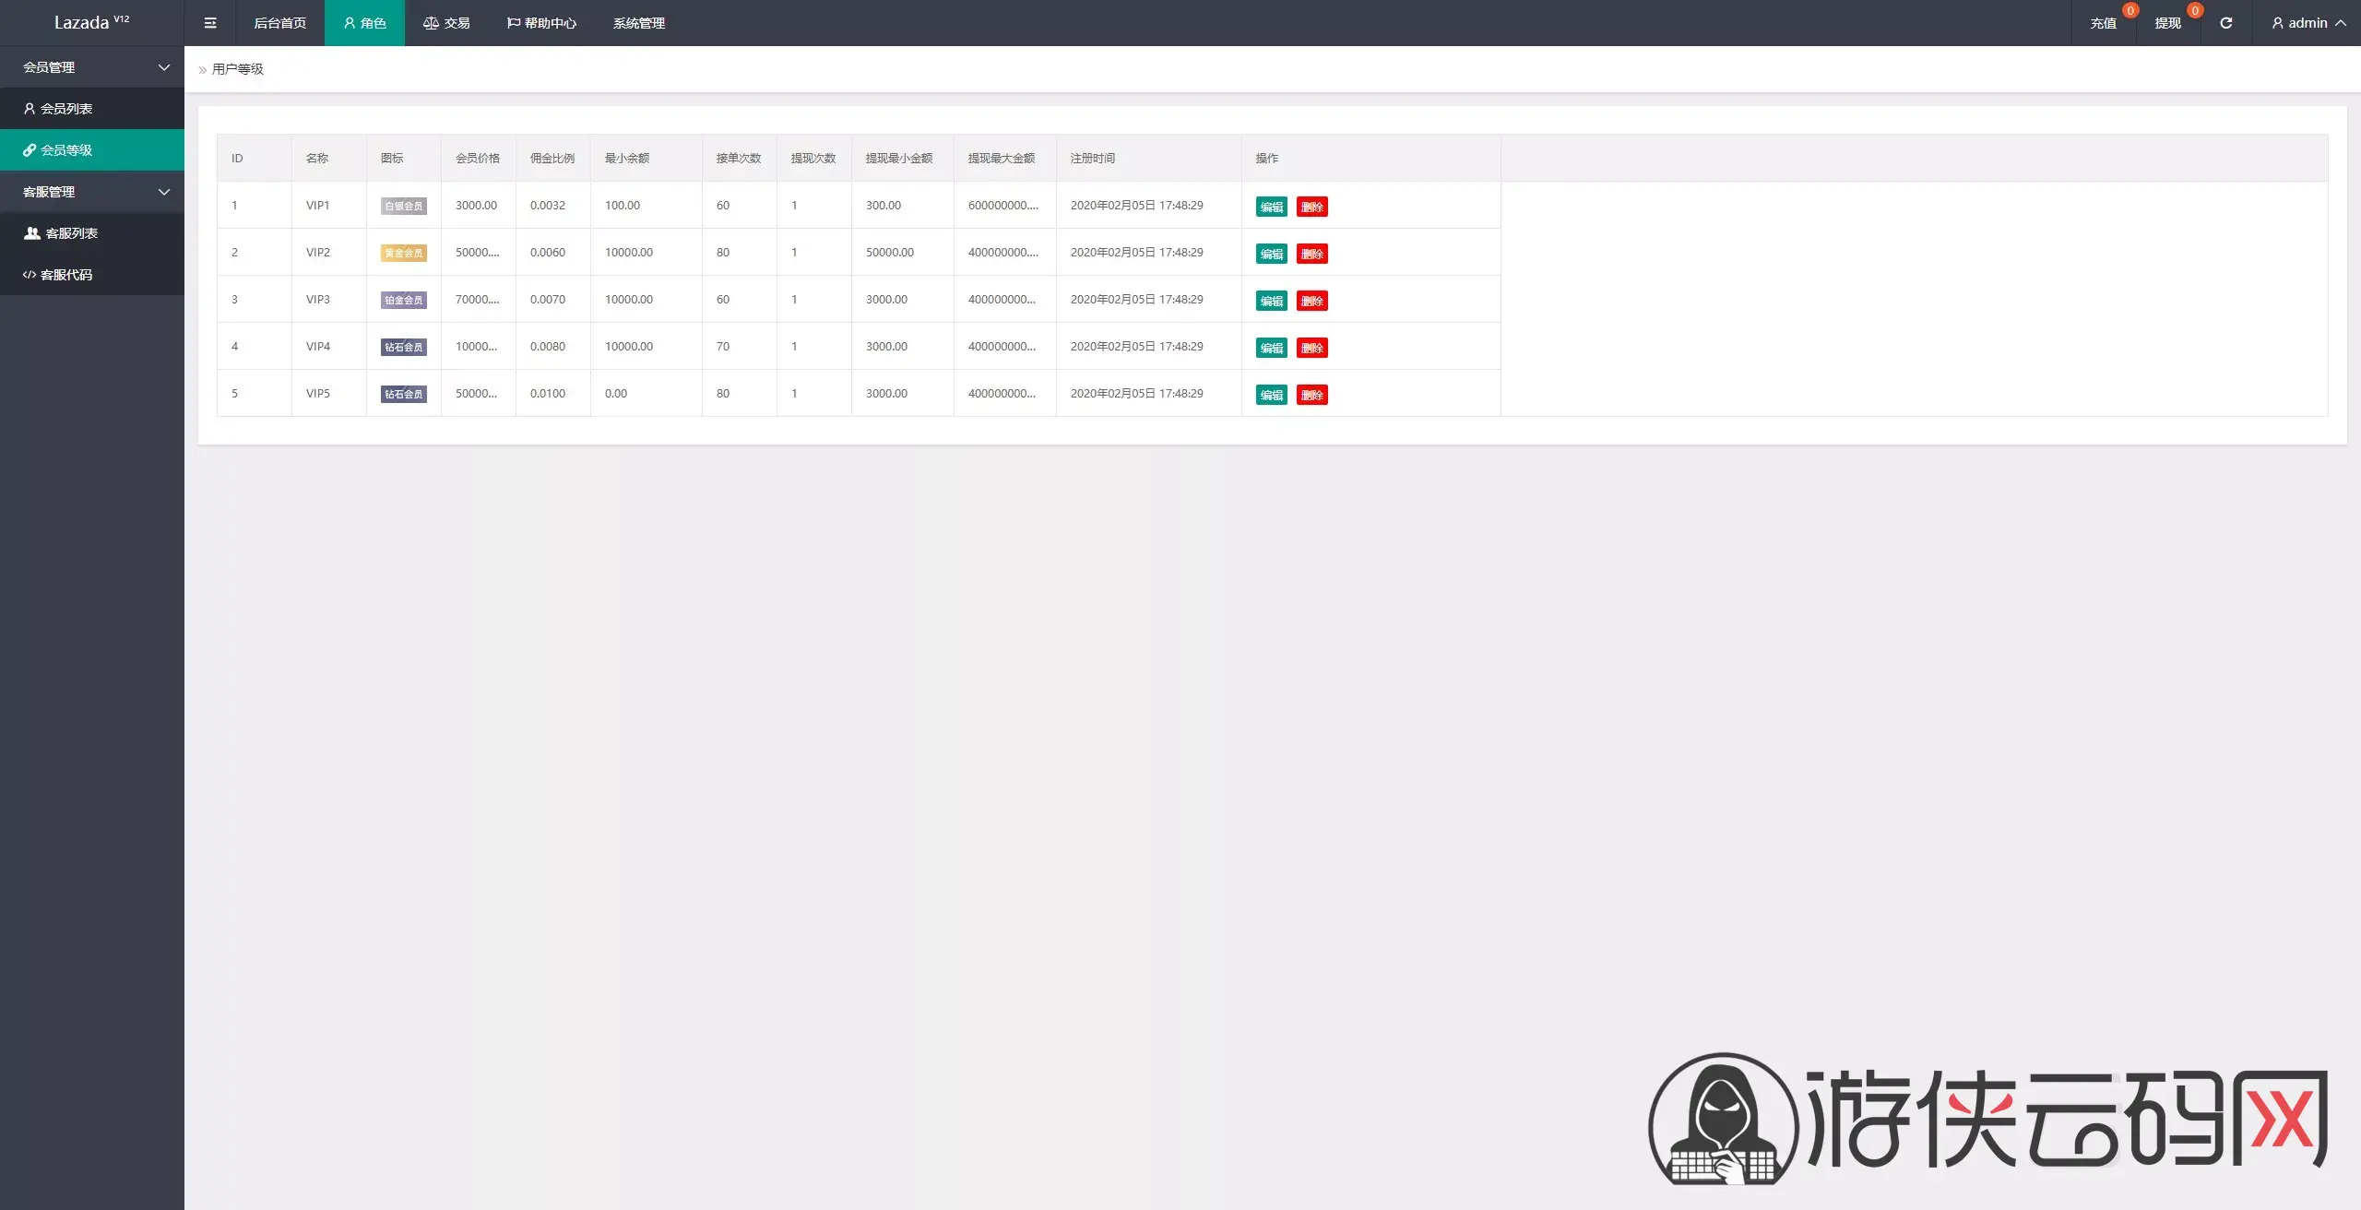The width and height of the screenshot is (2361, 1210).
Task: Click the VIP1 白银会员 icon badge
Action: coord(403,207)
